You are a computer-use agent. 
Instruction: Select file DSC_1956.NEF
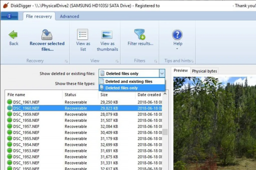coord(26,132)
